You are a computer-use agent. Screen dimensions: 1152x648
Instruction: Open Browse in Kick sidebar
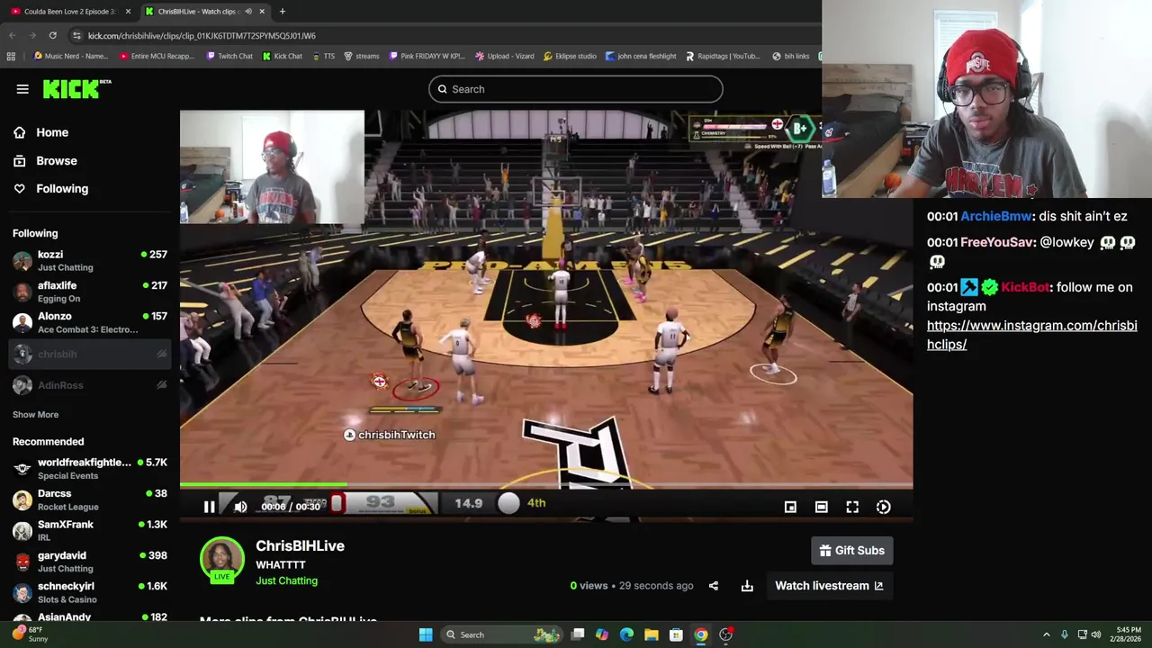57,160
